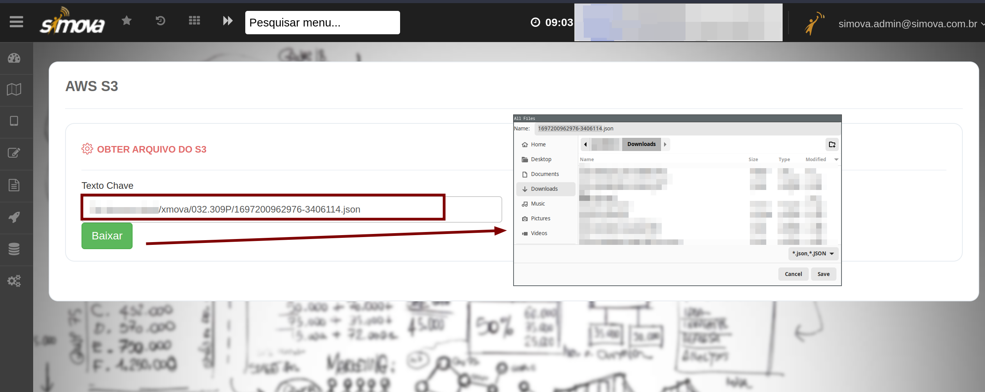Expand the *.json file type filter dropdown

813,253
